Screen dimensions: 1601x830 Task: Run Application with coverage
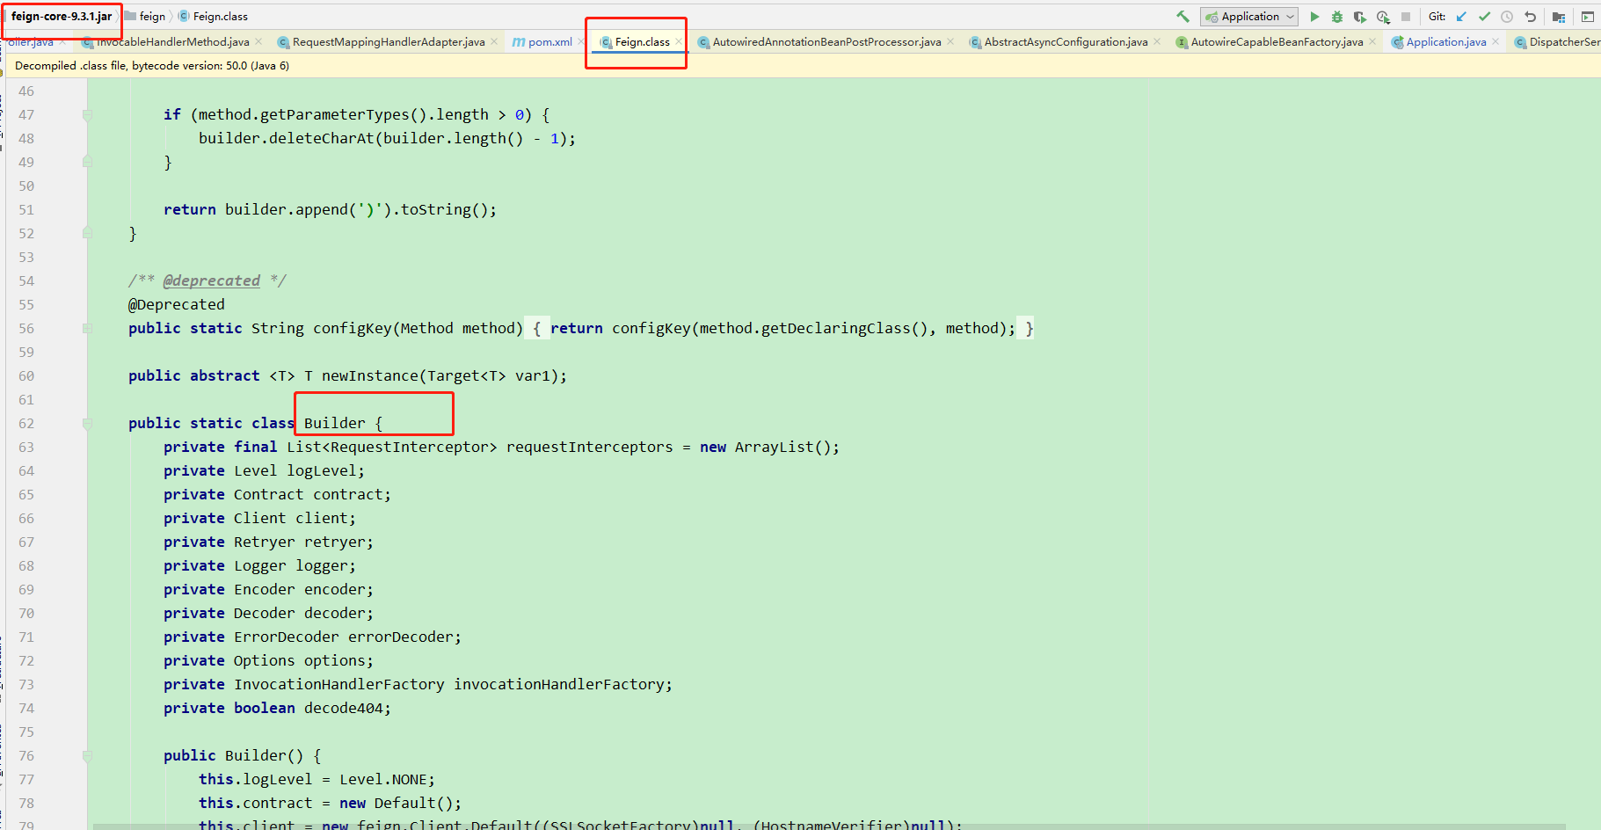1359,16
